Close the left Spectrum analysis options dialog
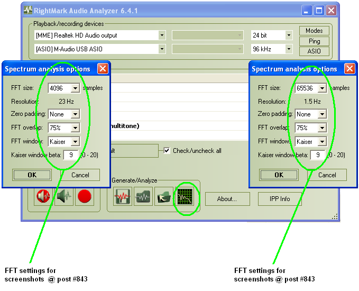 point(103,69)
